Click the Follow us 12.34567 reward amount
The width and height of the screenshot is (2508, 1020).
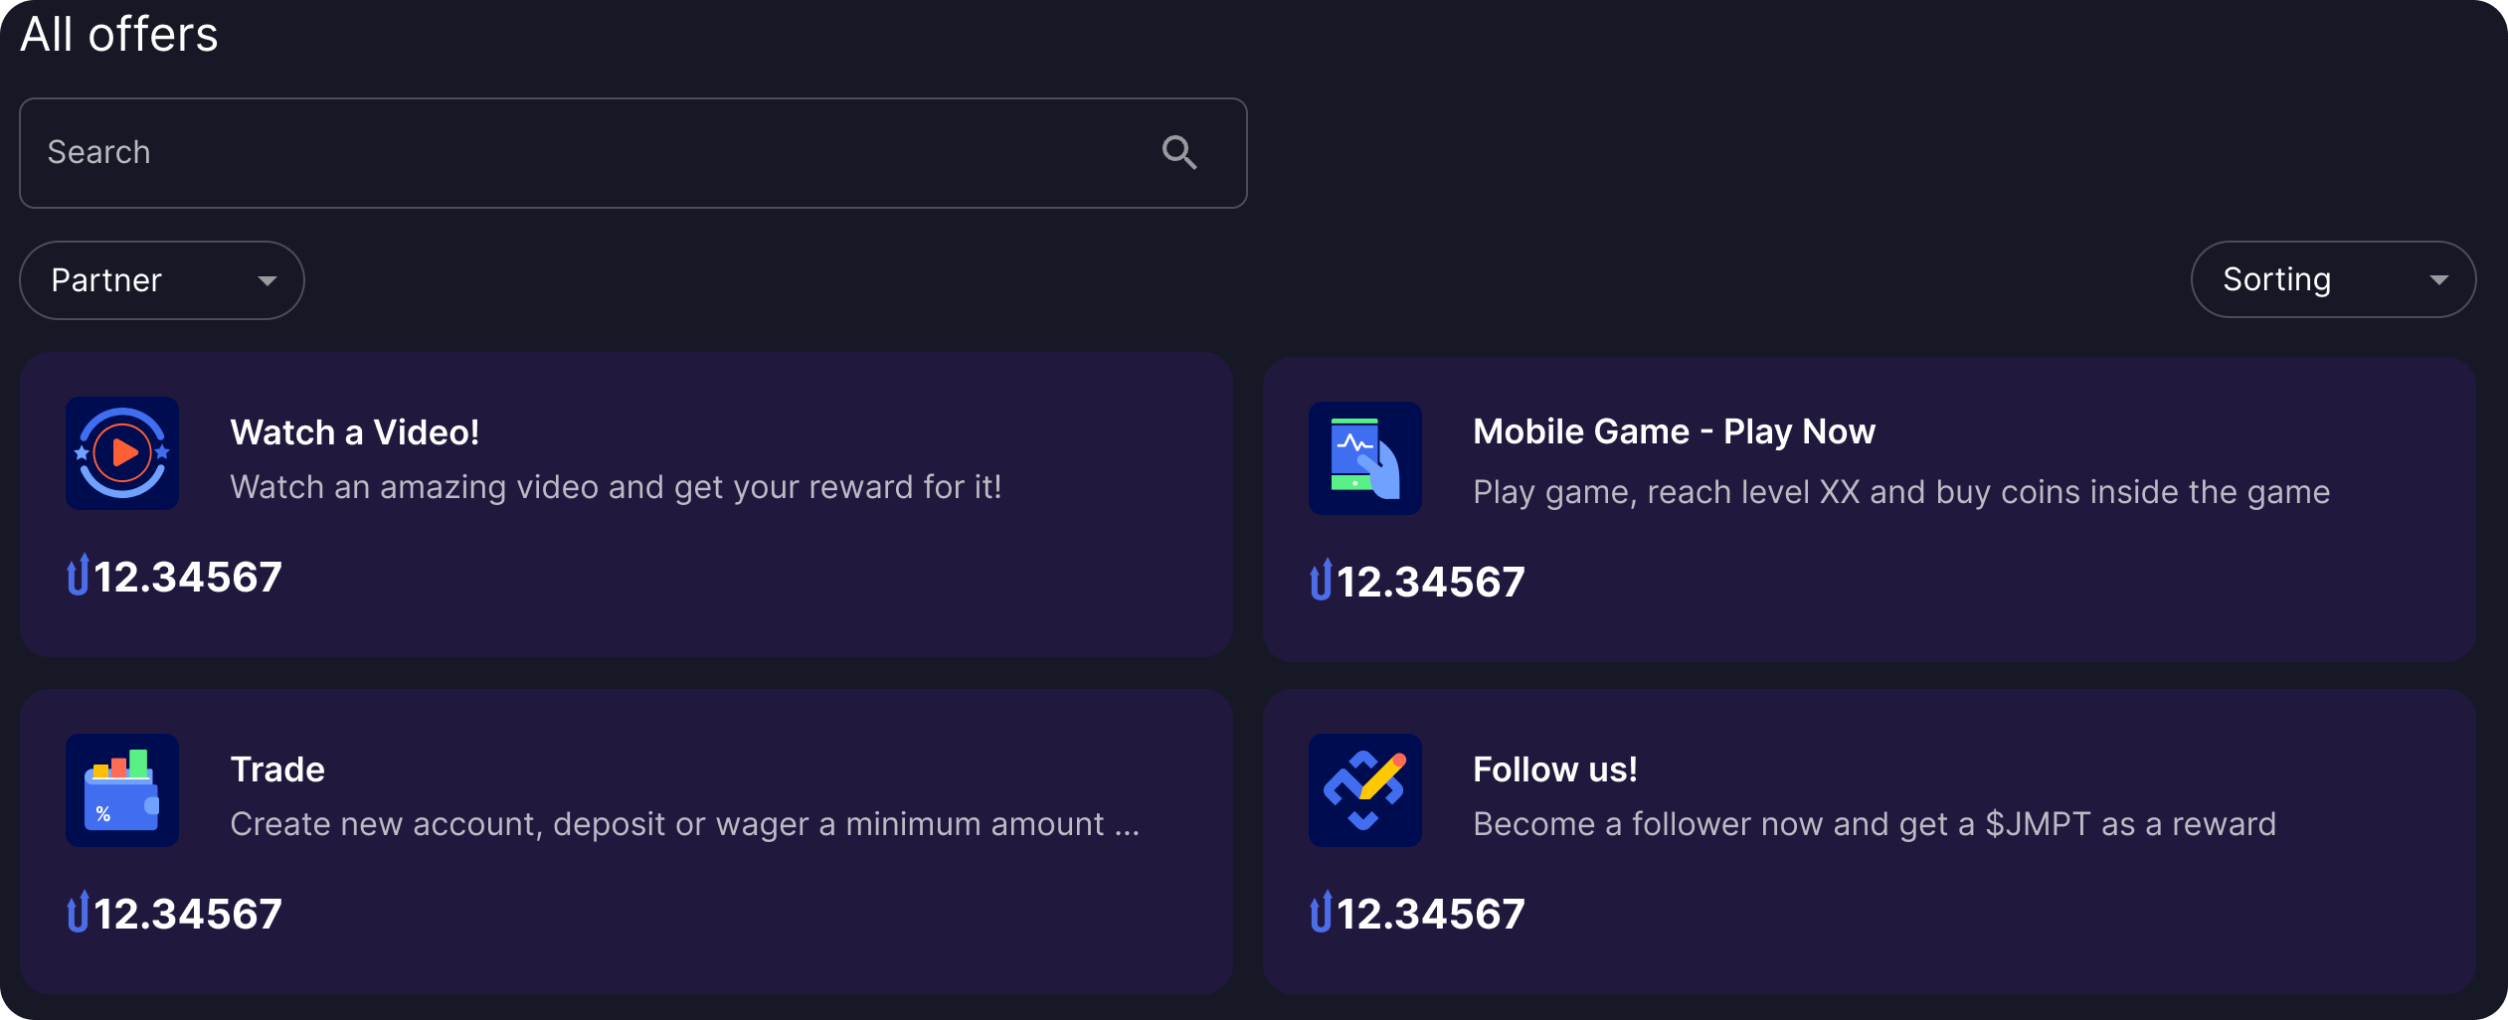tap(1430, 914)
